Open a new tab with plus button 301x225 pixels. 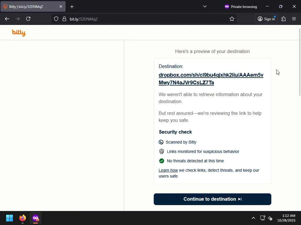72,7
